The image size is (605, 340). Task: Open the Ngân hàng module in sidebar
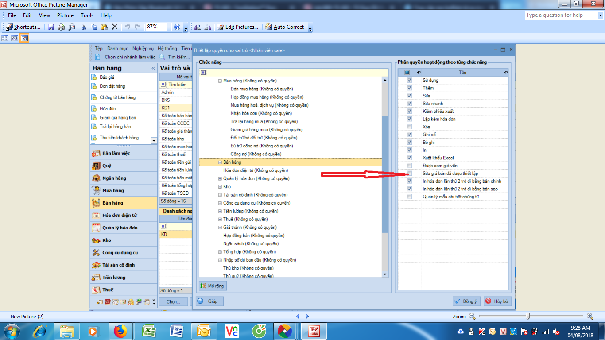pos(123,178)
